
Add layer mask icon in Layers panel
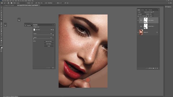tap(150, 68)
